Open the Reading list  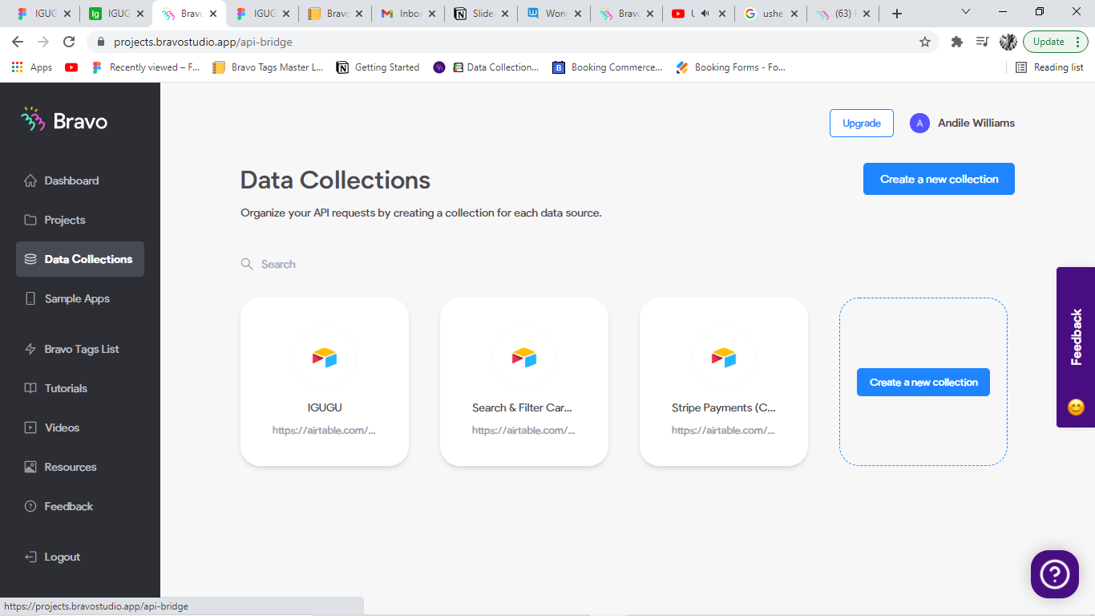(1049, 67)
